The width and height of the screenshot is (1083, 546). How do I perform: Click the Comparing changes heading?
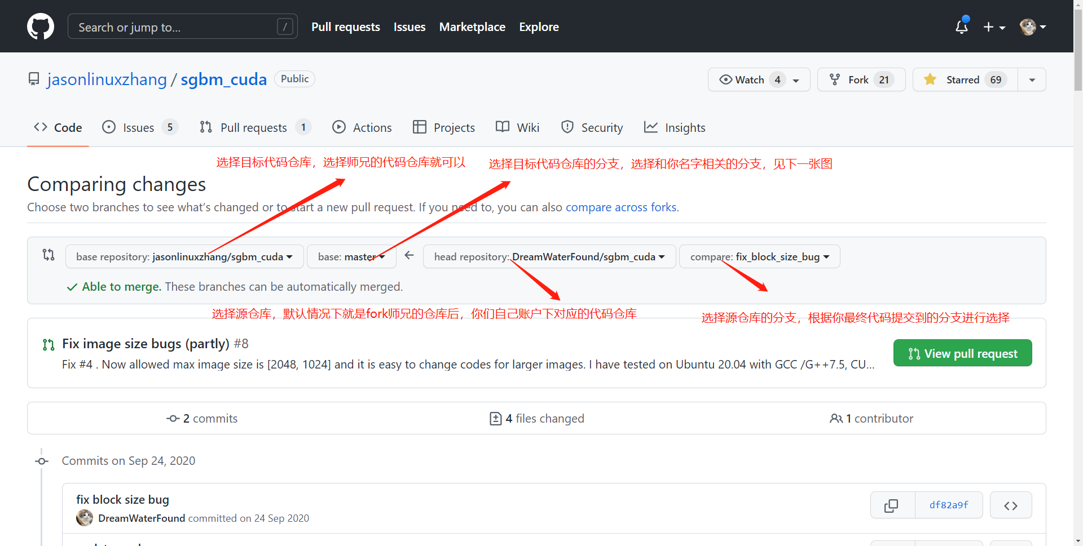click(x=117, y=184)
